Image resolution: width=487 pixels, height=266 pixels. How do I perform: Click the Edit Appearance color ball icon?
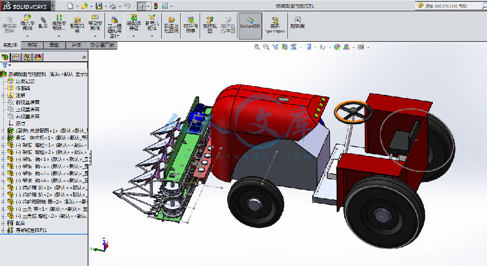pos(337,47)
